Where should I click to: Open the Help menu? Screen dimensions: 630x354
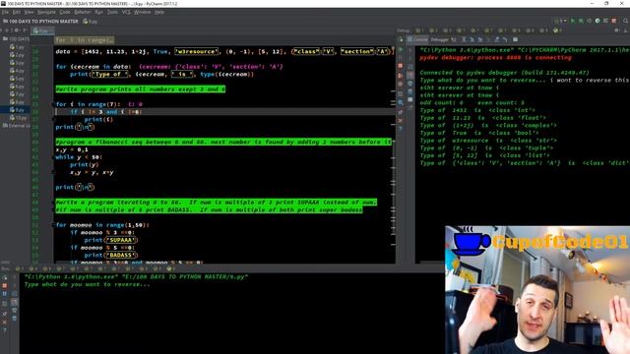[x=159, y=12]
